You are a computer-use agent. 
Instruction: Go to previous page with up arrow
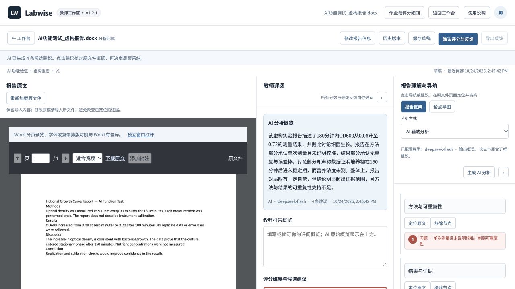17,158
